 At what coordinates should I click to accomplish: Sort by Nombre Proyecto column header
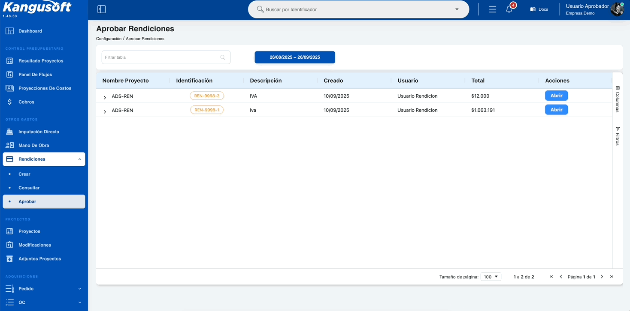coord(125,81)
